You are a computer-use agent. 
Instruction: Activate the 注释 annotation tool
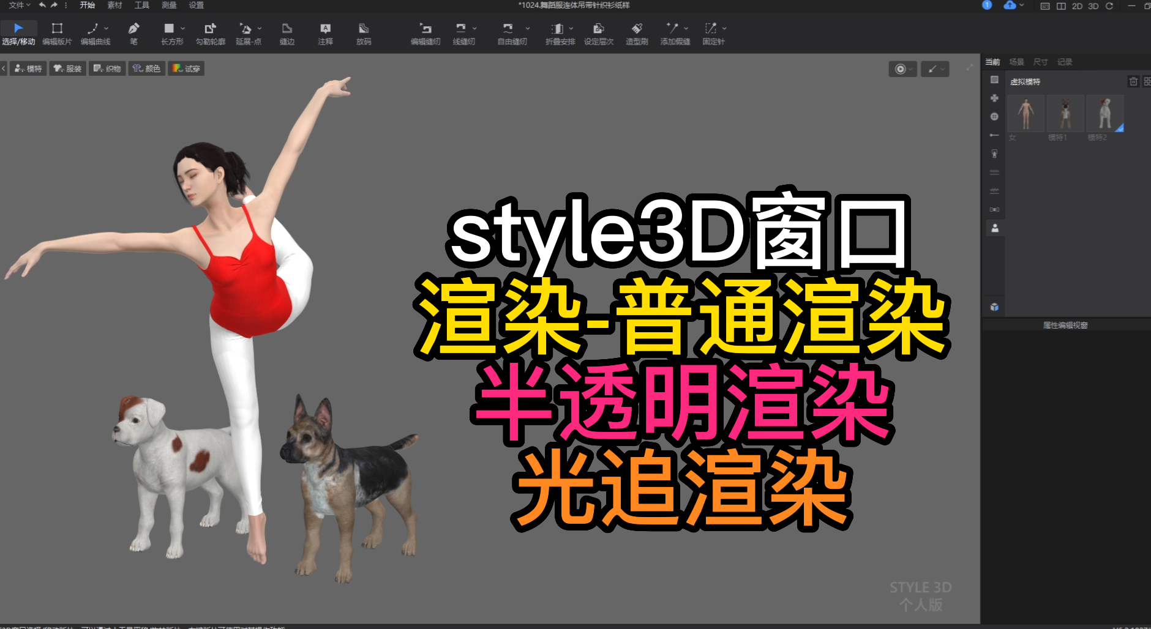[325, 34]
